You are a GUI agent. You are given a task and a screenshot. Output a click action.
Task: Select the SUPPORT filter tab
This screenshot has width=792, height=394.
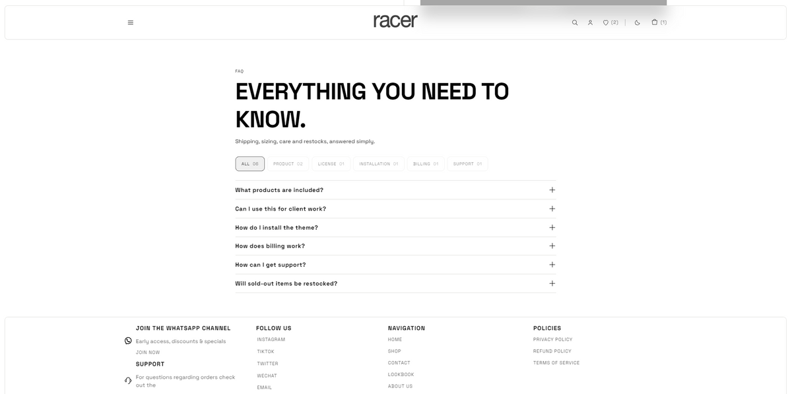pos(467,164)
